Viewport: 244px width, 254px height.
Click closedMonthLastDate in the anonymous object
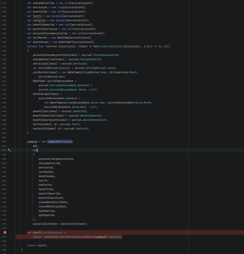point(52,206)
